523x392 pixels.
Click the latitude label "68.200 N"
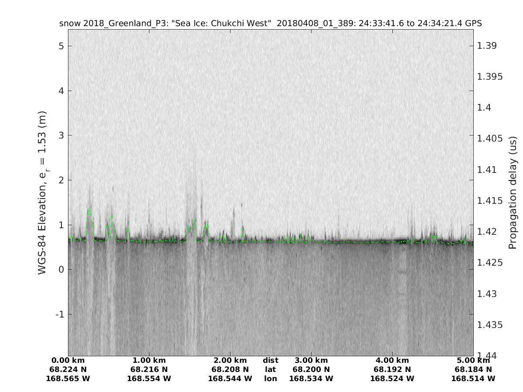(x=311, y=369)
